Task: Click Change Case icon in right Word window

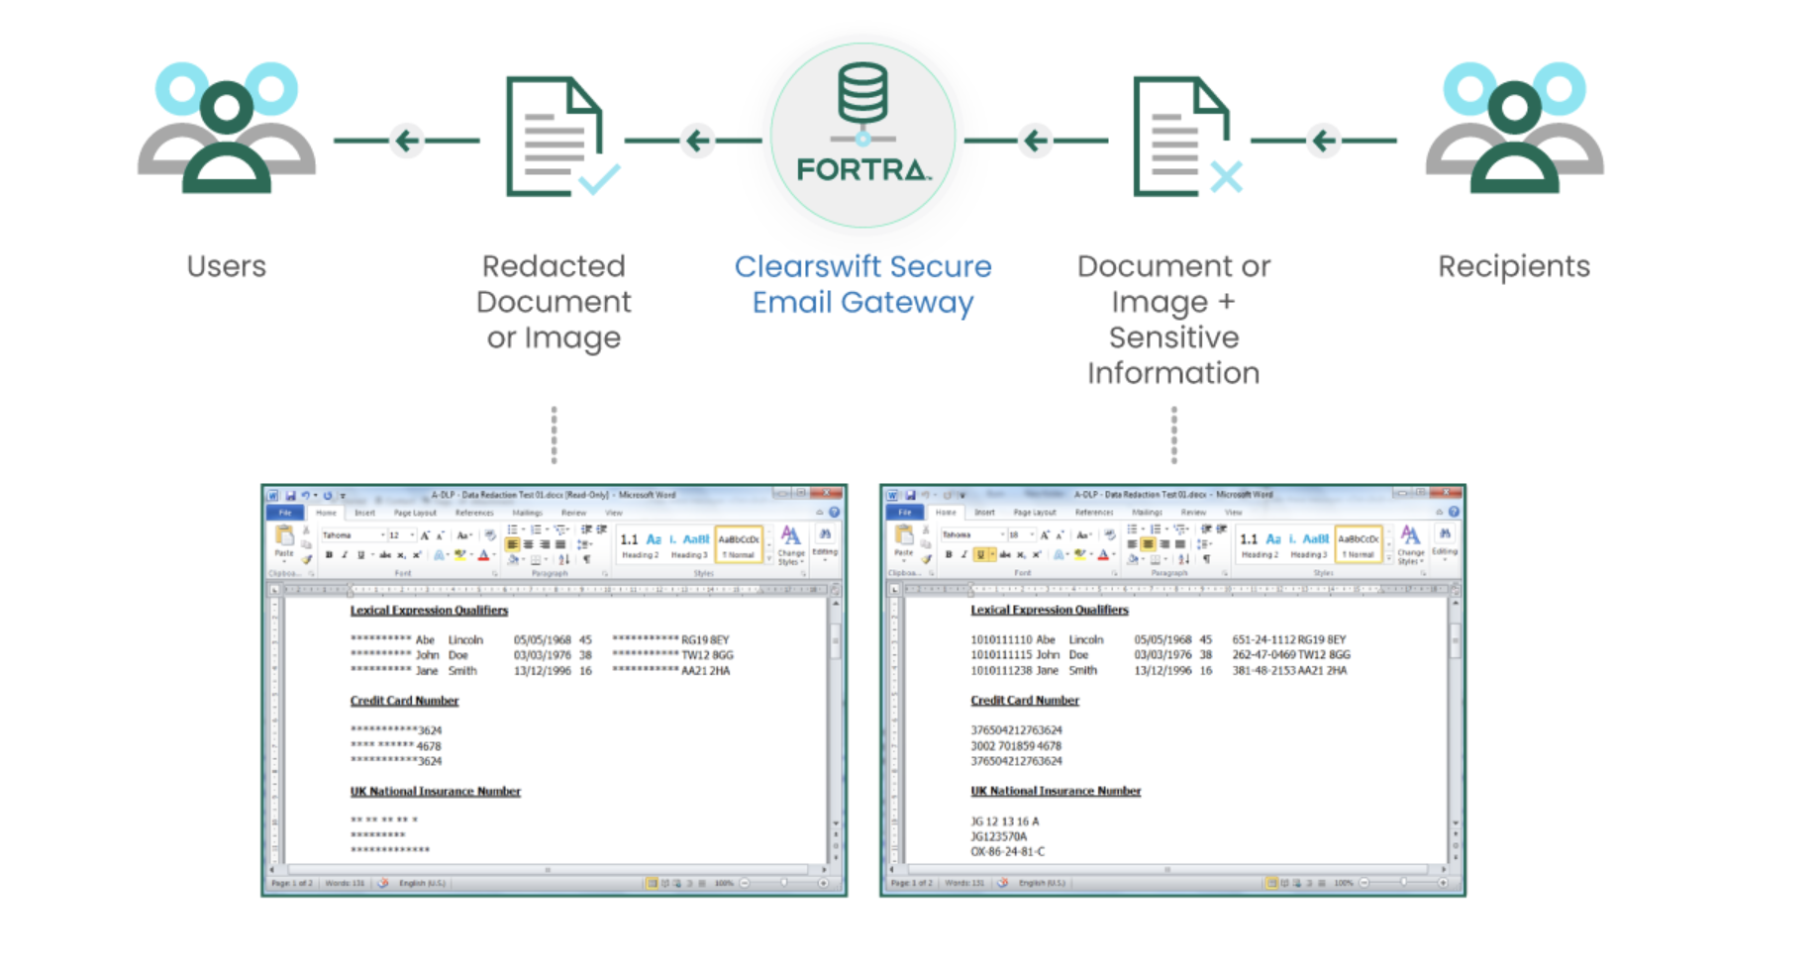Action: point(1082,534)
